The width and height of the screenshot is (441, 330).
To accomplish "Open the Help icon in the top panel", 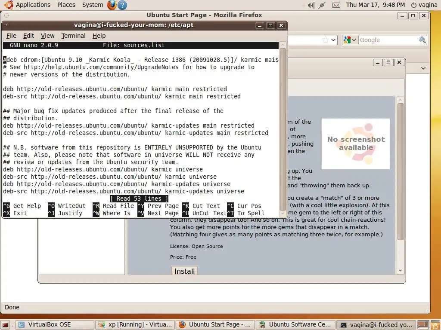I will (x=122, y=5).
